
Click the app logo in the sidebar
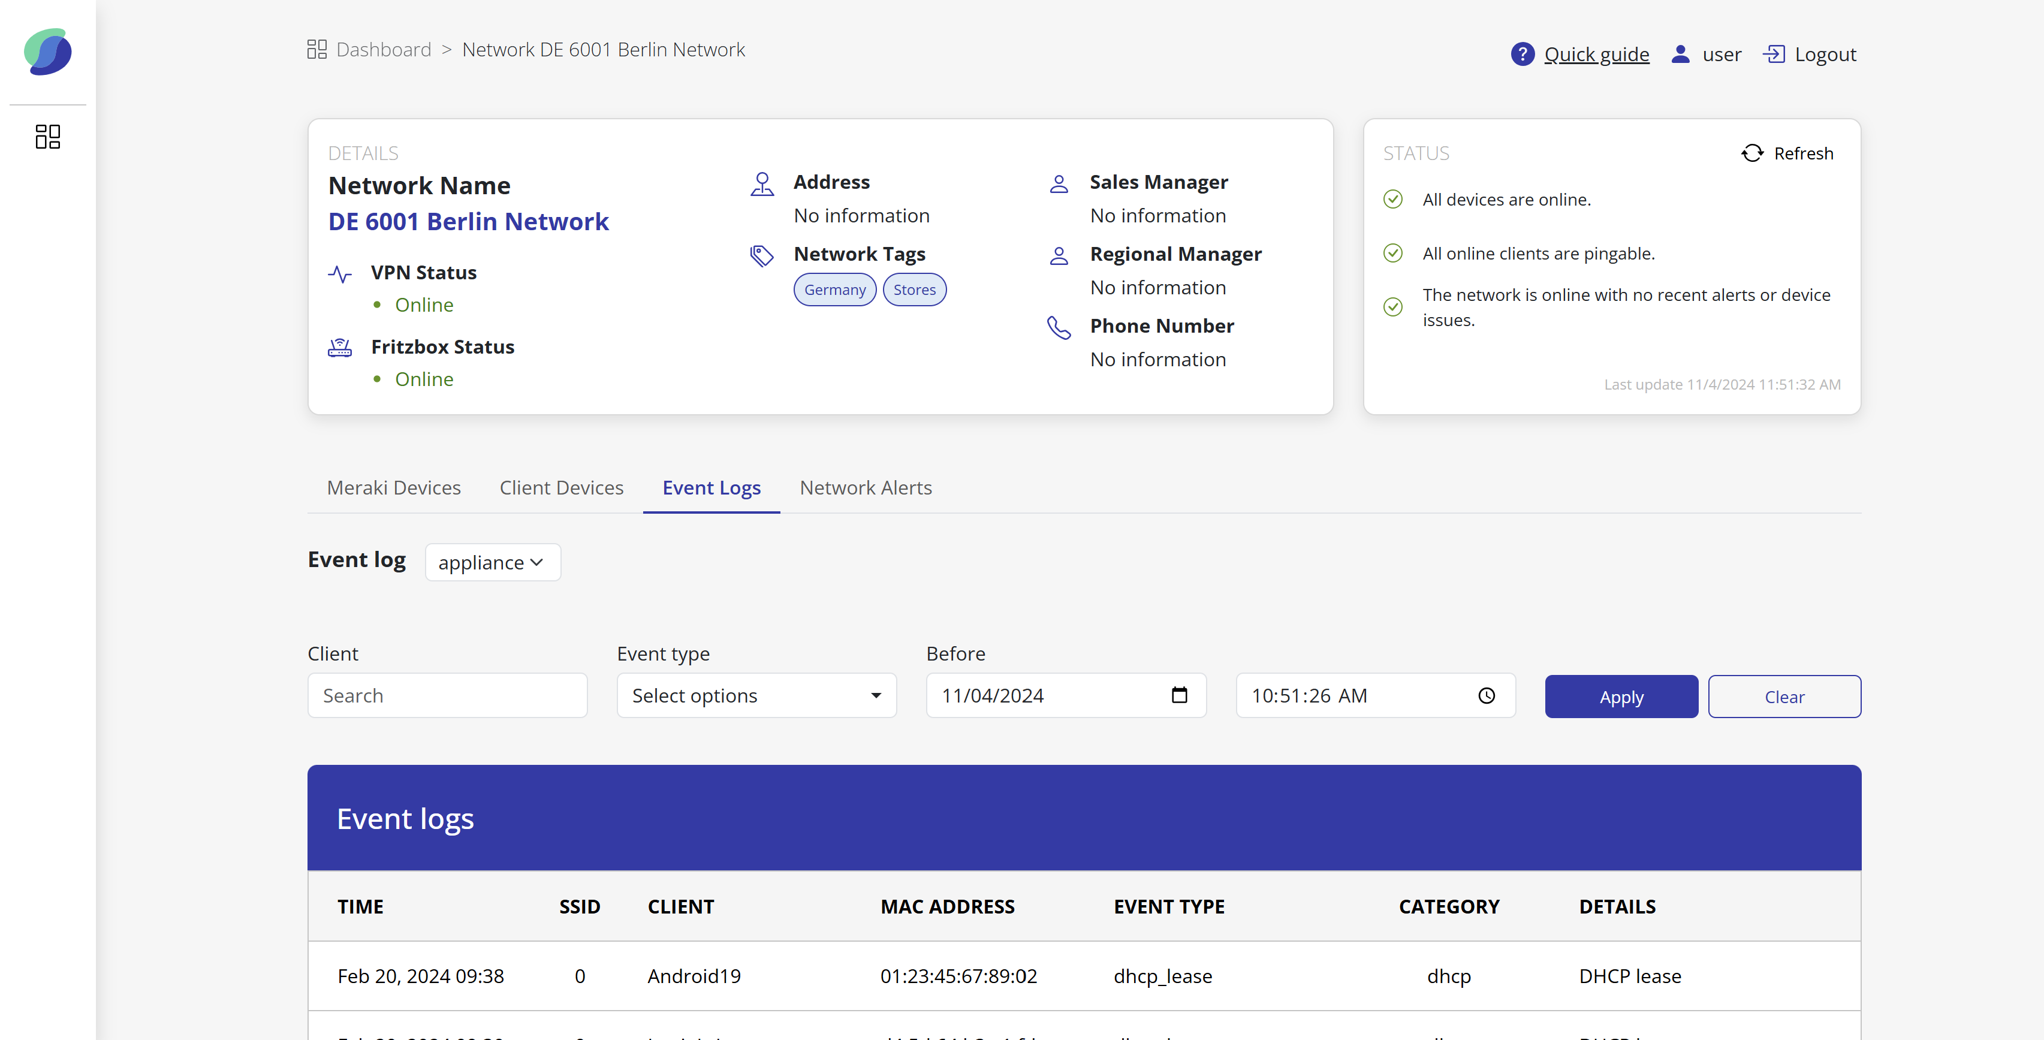47,52
